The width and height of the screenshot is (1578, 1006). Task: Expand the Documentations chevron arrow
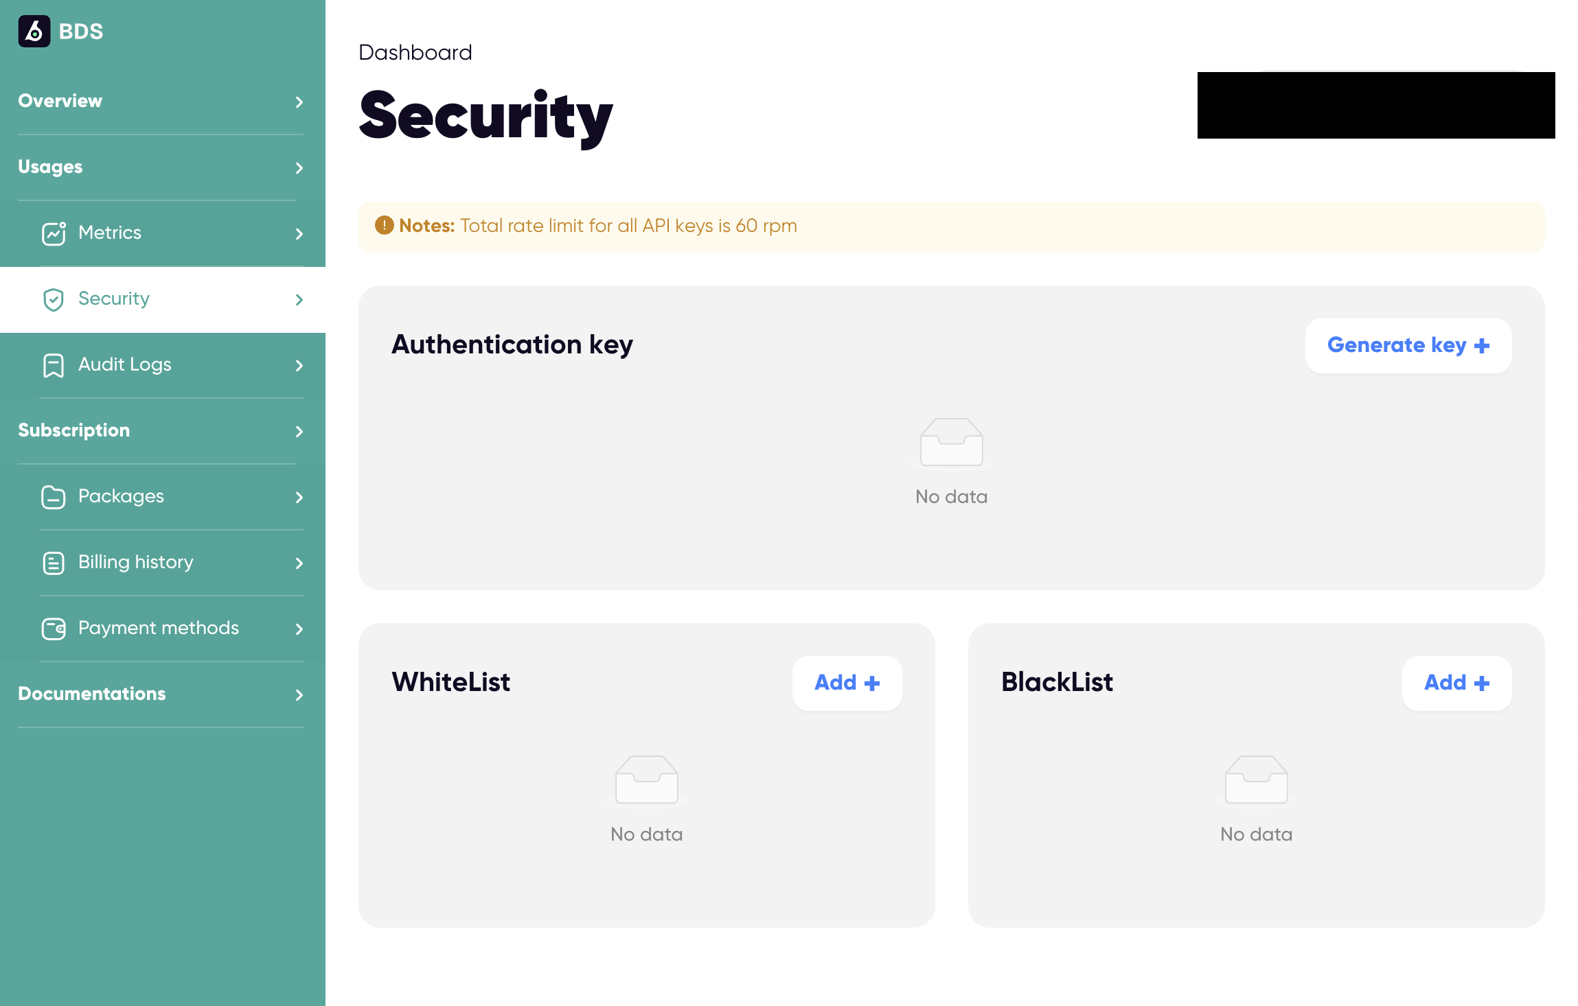(x=299, y=694)
